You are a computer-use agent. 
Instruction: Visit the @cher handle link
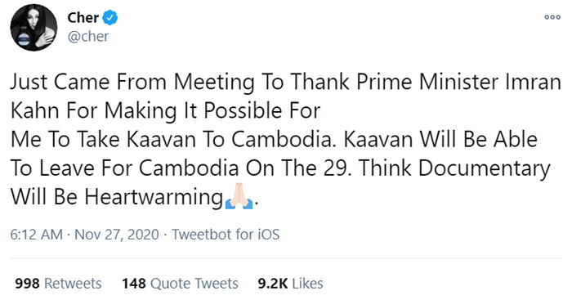[88, 37]
